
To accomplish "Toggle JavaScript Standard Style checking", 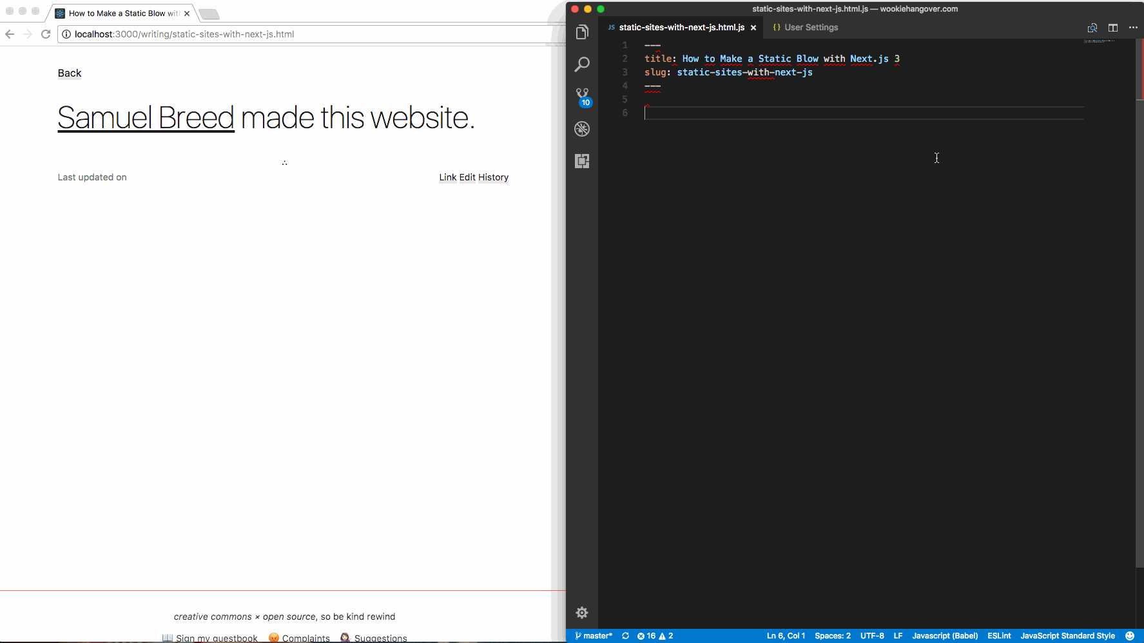I will (1068, 636).
